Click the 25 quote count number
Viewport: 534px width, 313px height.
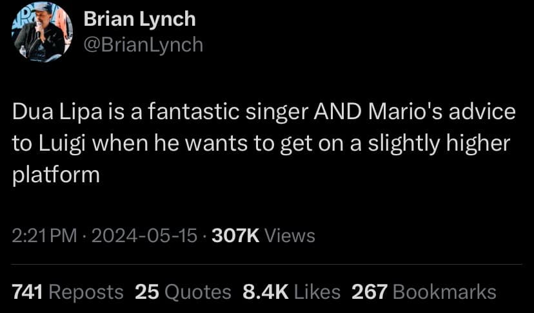tap(147, 292)
